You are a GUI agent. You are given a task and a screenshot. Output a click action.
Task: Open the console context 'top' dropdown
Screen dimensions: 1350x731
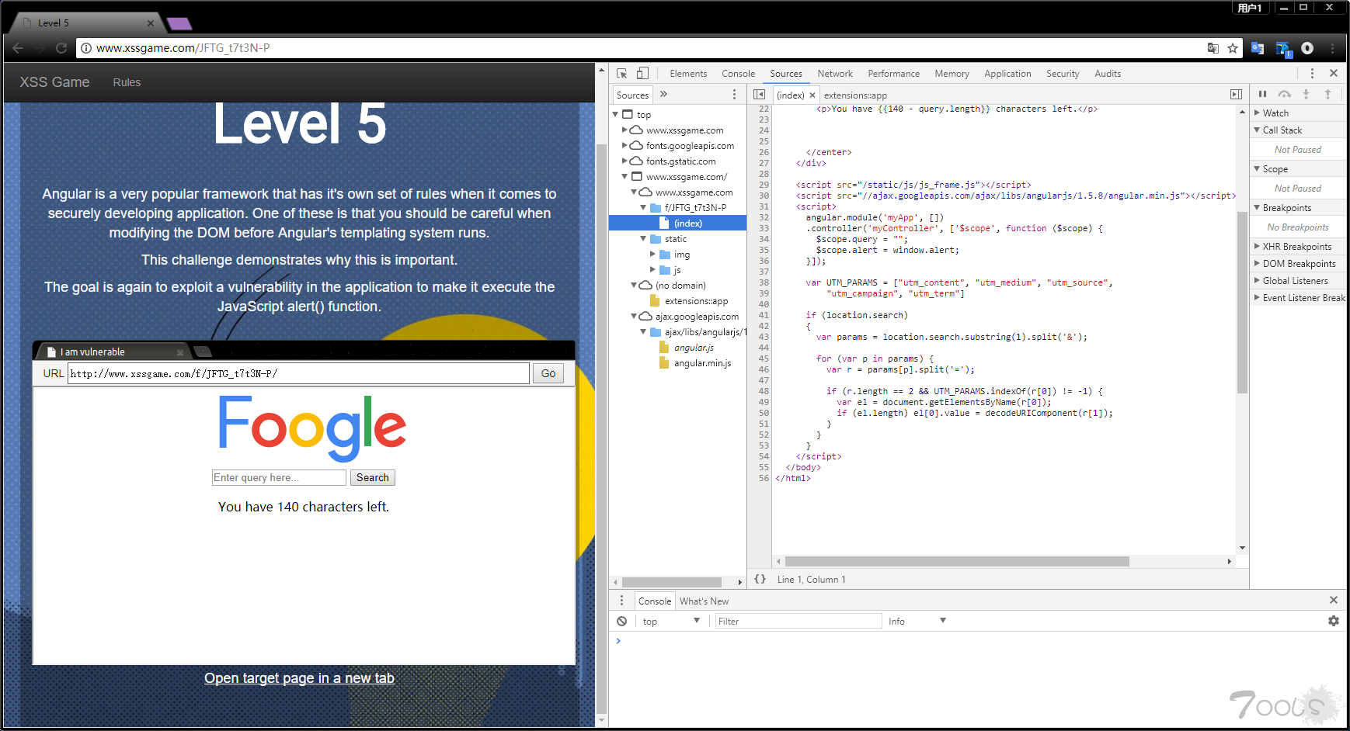670,621
